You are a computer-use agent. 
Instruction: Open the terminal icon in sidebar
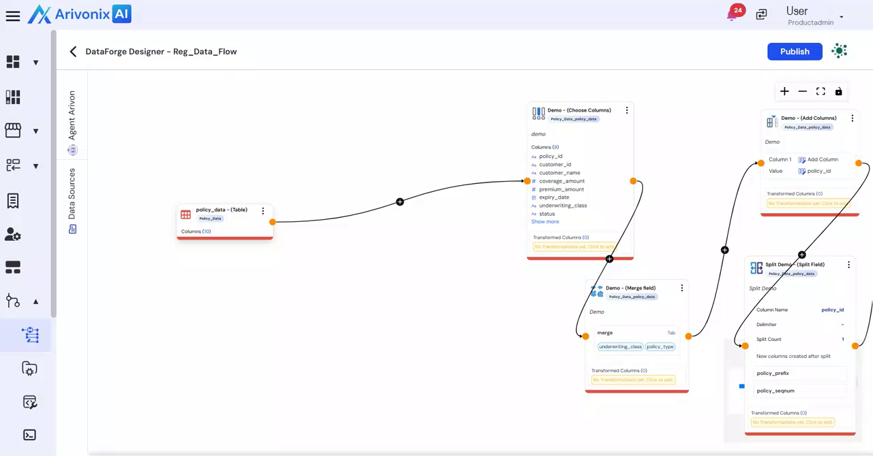point(29,435)
